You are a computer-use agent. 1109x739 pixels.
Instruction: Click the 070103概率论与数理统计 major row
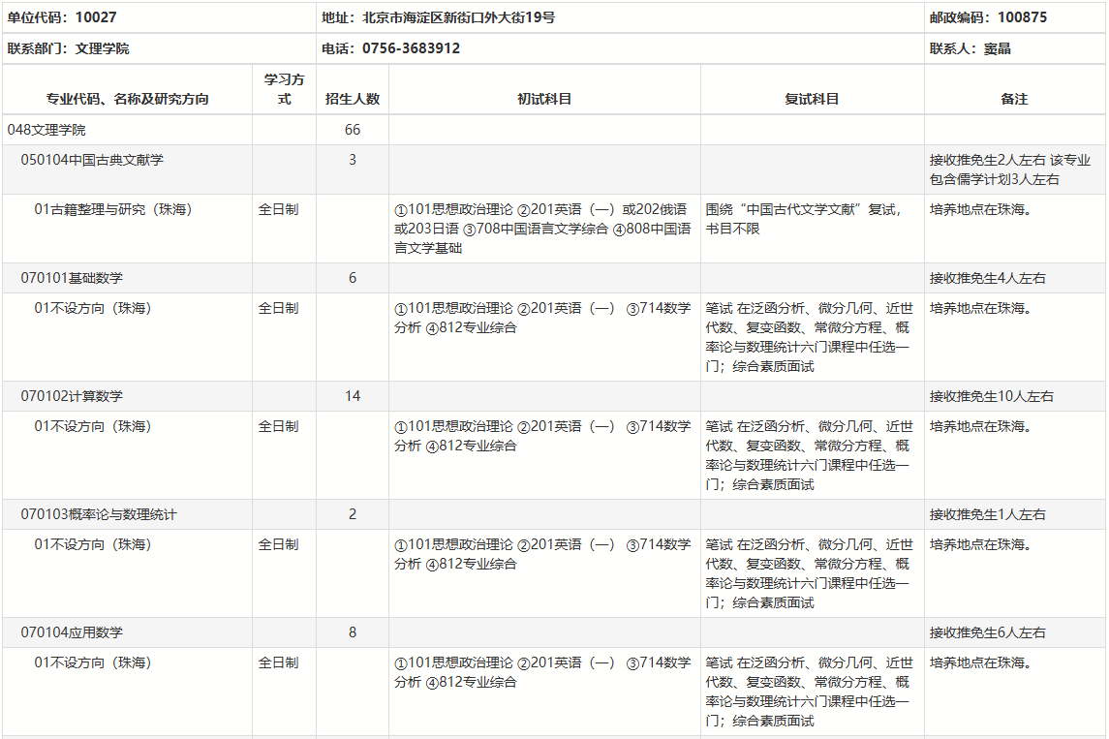pyautogui.click(x=99, y=514)
